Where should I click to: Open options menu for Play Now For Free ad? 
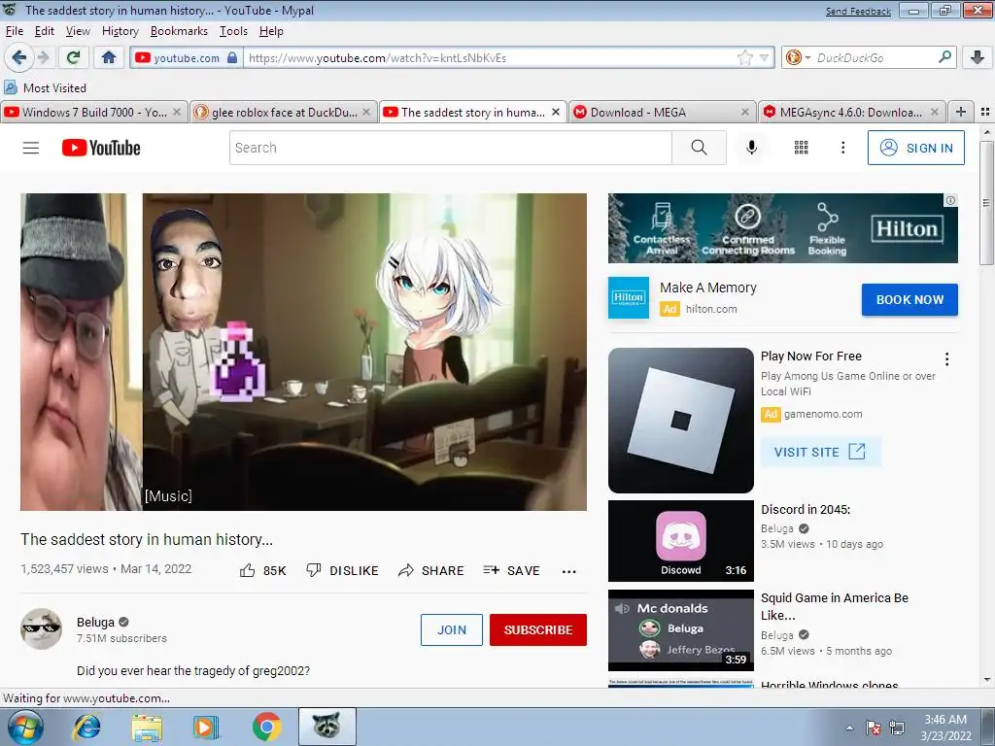946,359
